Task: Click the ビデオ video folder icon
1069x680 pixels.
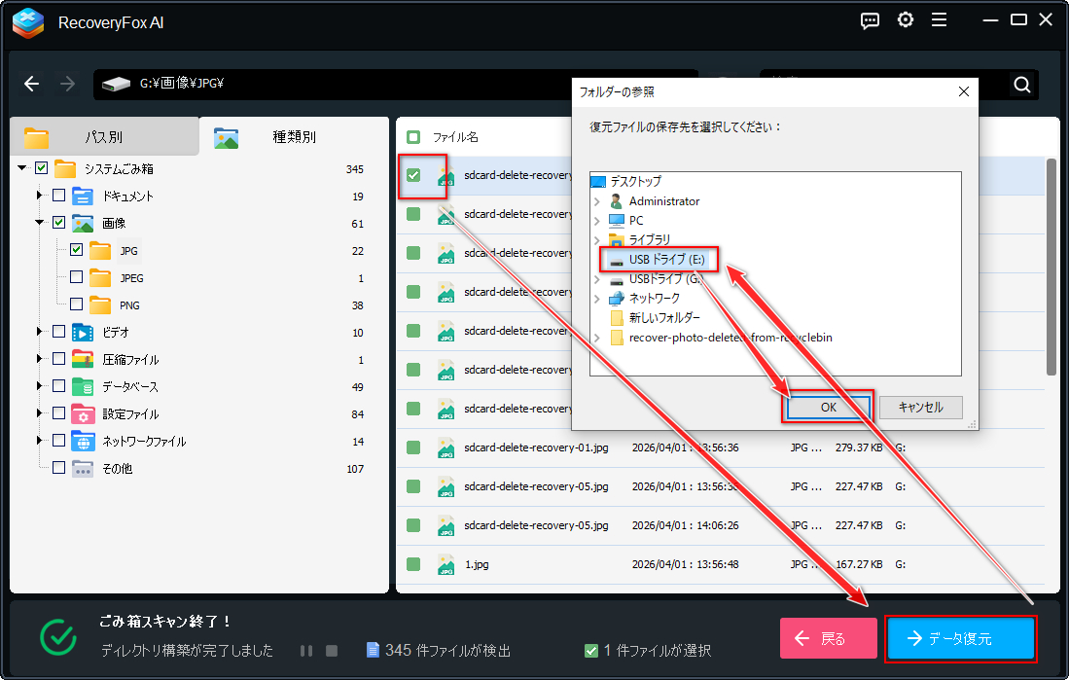Action: pyautogui.click(x=83, y=332)
